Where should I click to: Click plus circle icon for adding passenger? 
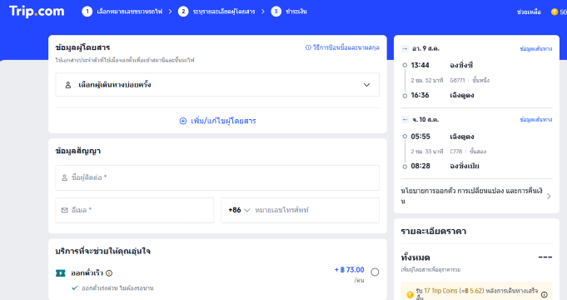pos(183,121)
